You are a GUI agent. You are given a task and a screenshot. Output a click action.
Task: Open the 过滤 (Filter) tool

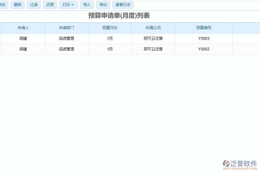click(34, 5)
